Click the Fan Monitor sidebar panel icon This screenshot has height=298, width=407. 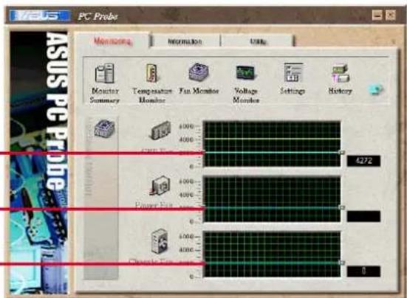coord(105,128)
